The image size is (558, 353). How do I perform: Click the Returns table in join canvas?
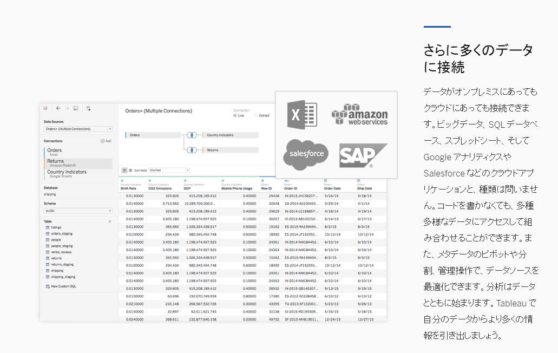pos(231,150)
